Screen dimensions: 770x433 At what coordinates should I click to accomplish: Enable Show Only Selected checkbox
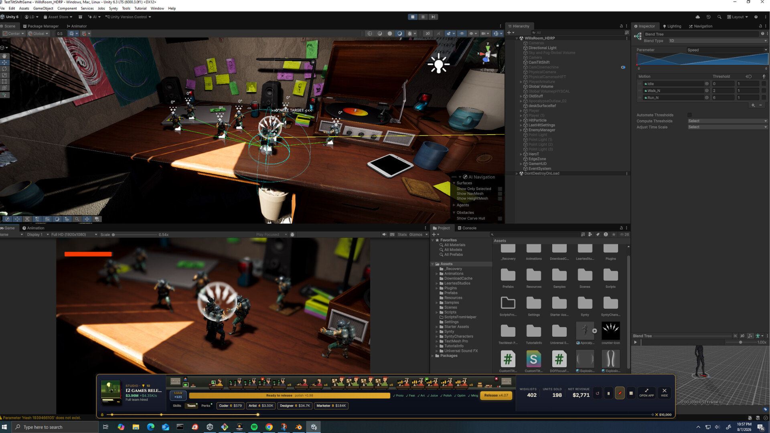(x=500, y=189)
